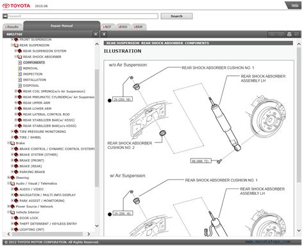
Task: Click the print icon in content toolbar
Action: coord(289,34)
